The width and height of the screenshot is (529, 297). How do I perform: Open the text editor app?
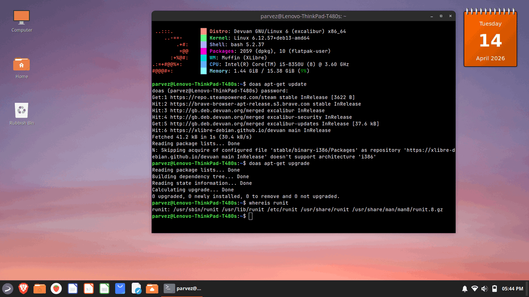tap(136, 288)
